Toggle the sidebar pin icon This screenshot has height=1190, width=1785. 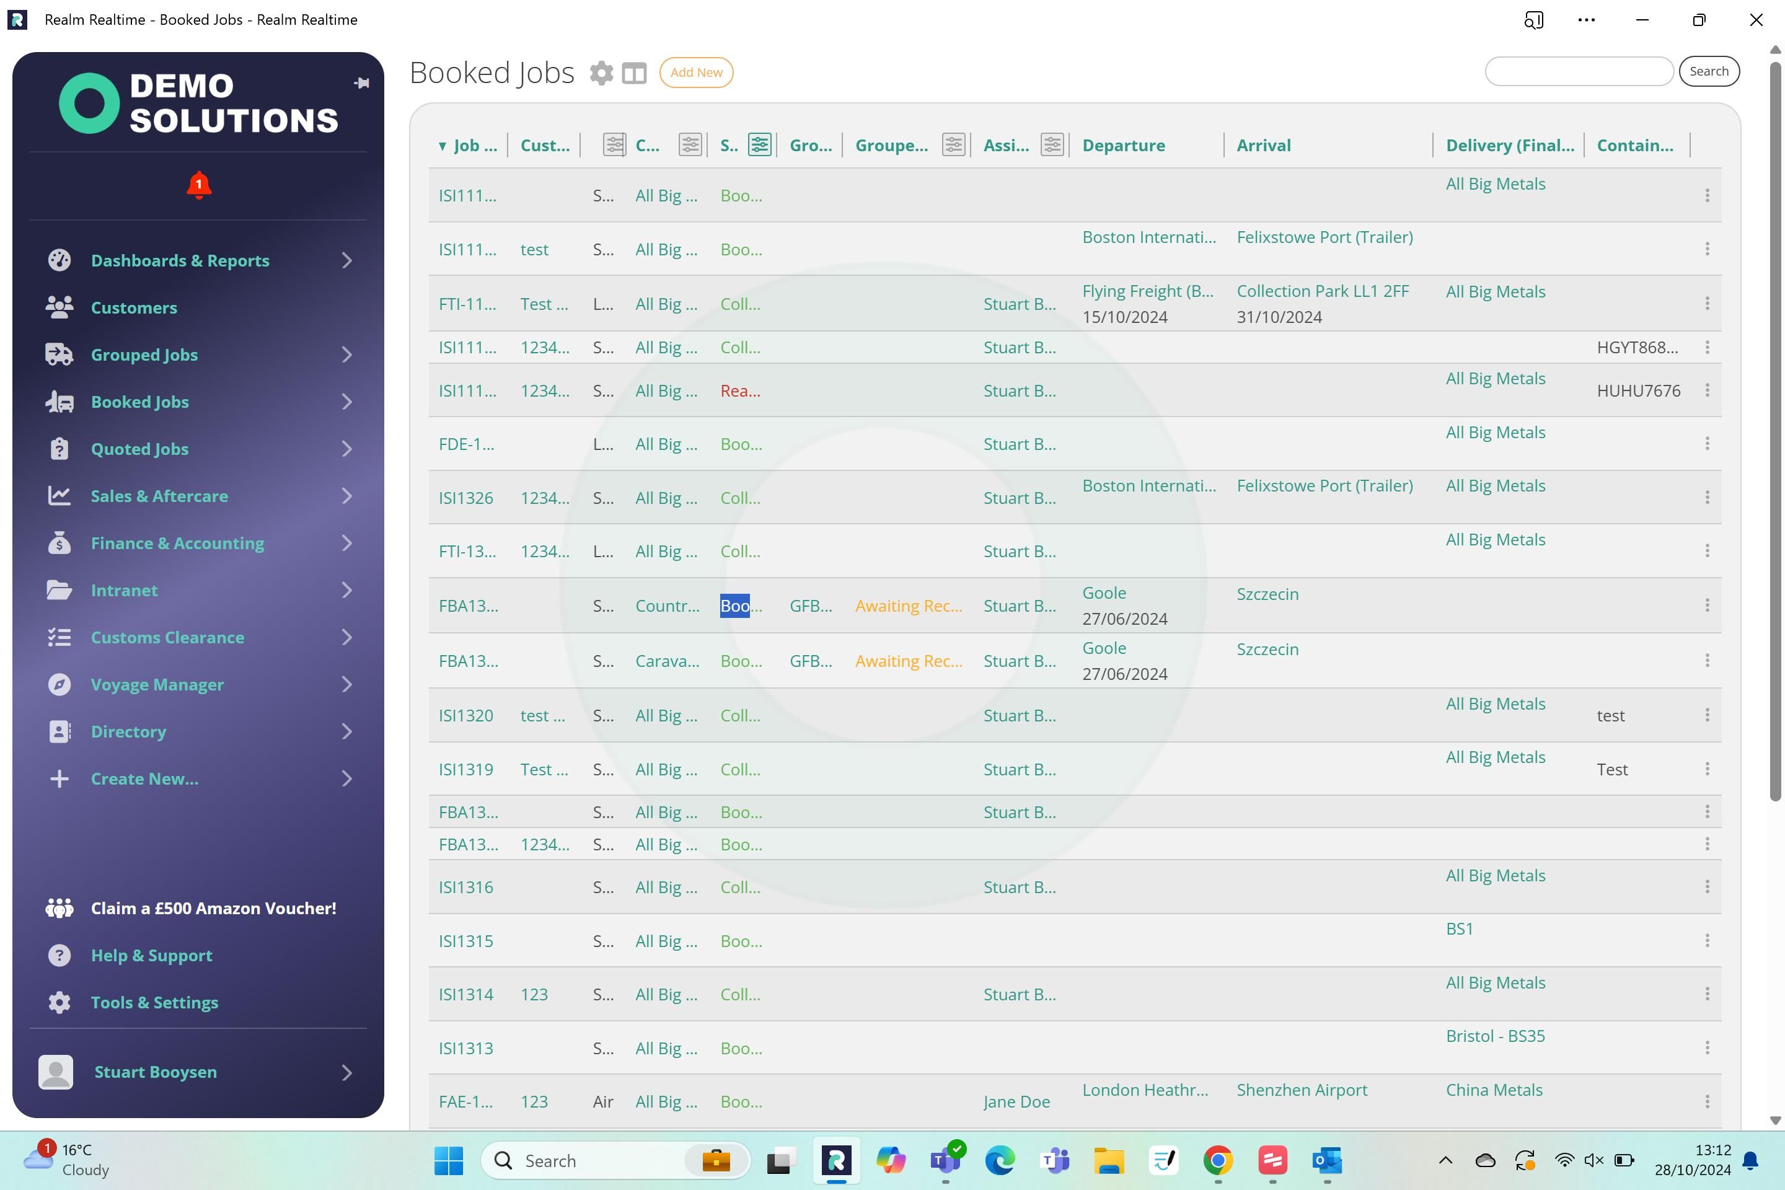(362, 82)
